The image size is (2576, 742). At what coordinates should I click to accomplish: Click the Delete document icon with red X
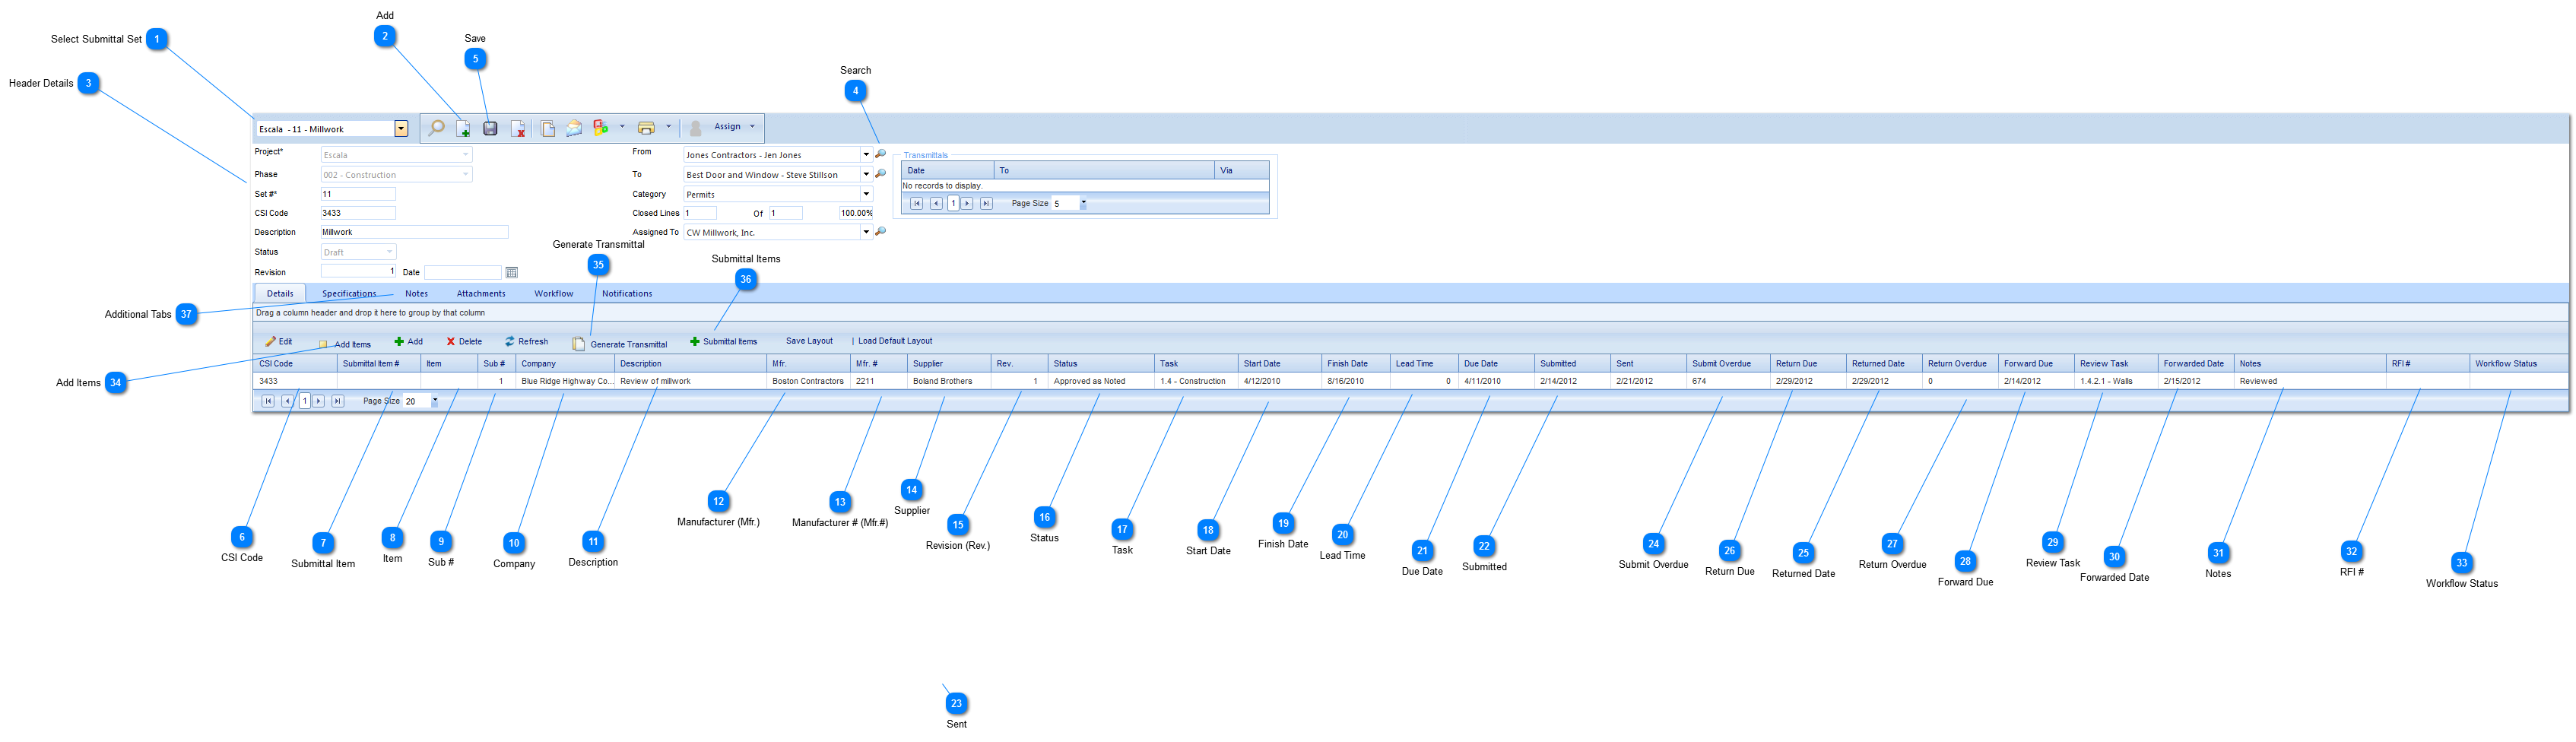pyautogui.click(x=518, y=128)
